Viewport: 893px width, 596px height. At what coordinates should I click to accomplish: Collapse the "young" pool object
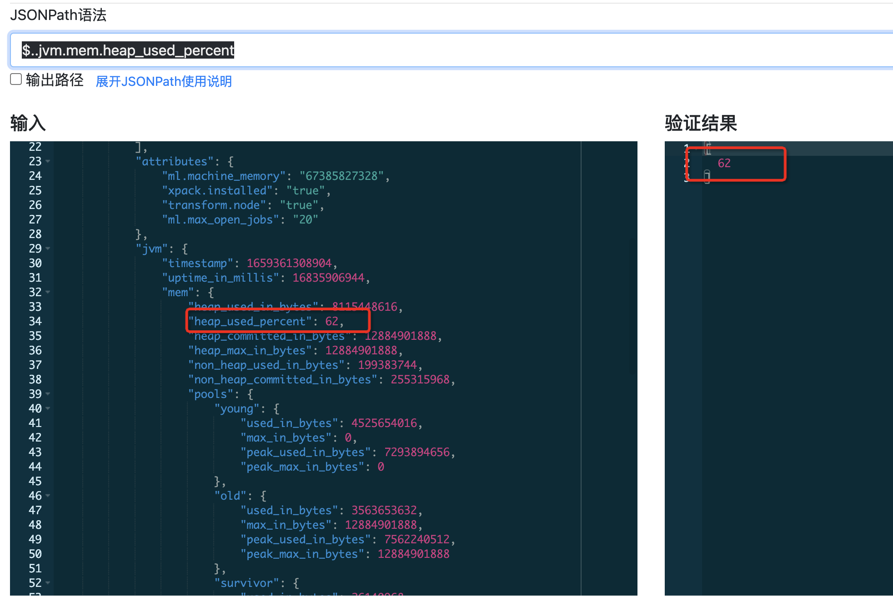coord(48,408)
